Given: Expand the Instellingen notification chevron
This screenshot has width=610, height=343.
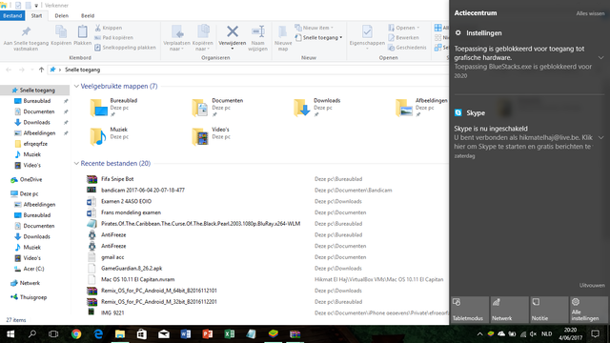Looking at the screenshot, I should point(601,57).
